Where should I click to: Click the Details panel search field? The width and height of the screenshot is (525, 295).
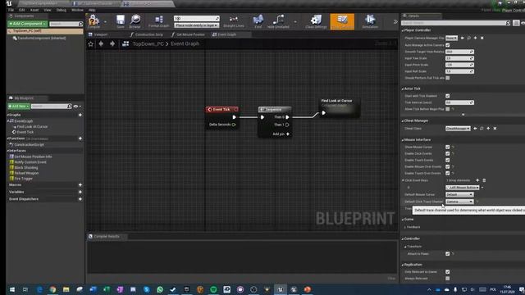pos(456,23)
